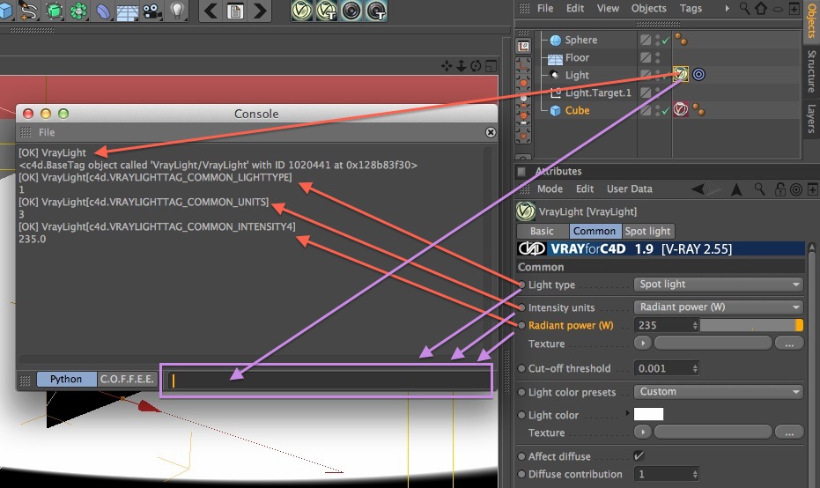Screen dimensions: 820x488
Task: Click animation dot beside Intensity units
Action: coord(521,307)
